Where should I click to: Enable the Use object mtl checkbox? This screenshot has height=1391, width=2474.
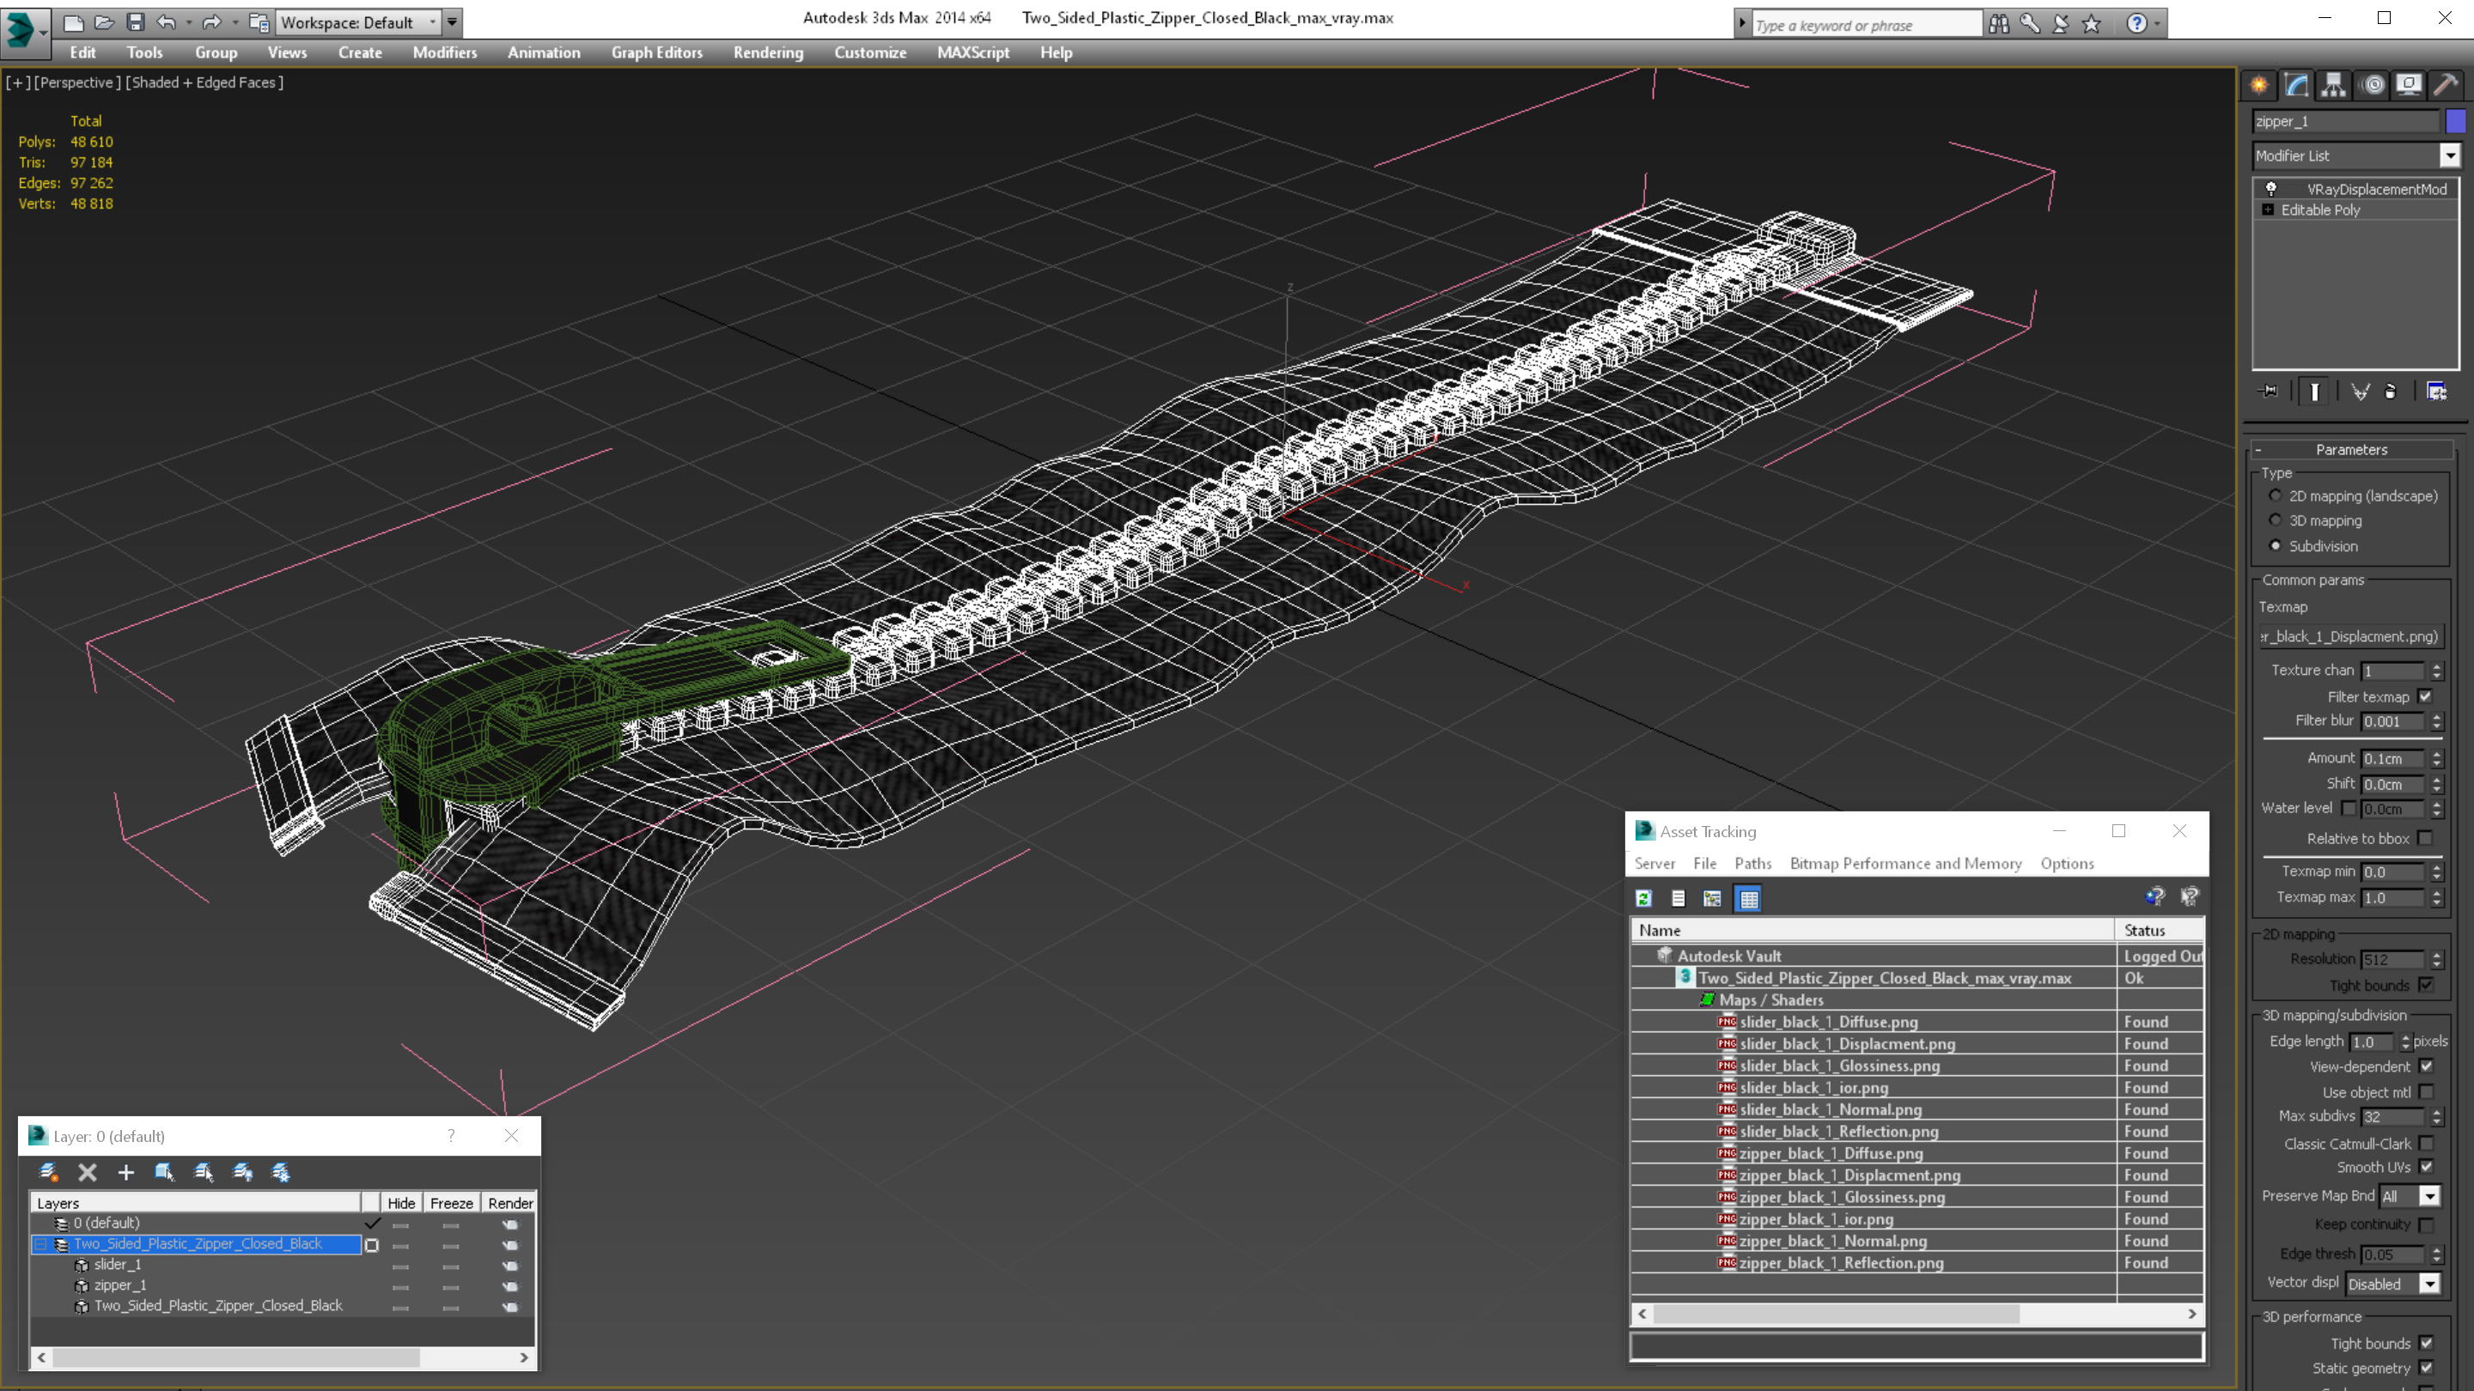coord(2426,1091)
